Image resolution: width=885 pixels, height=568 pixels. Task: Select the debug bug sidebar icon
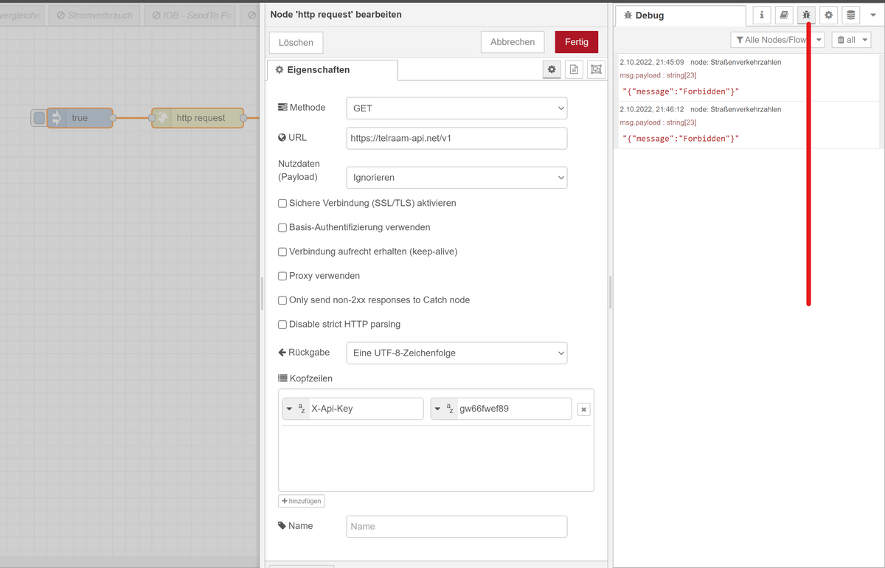click(807, 15)
